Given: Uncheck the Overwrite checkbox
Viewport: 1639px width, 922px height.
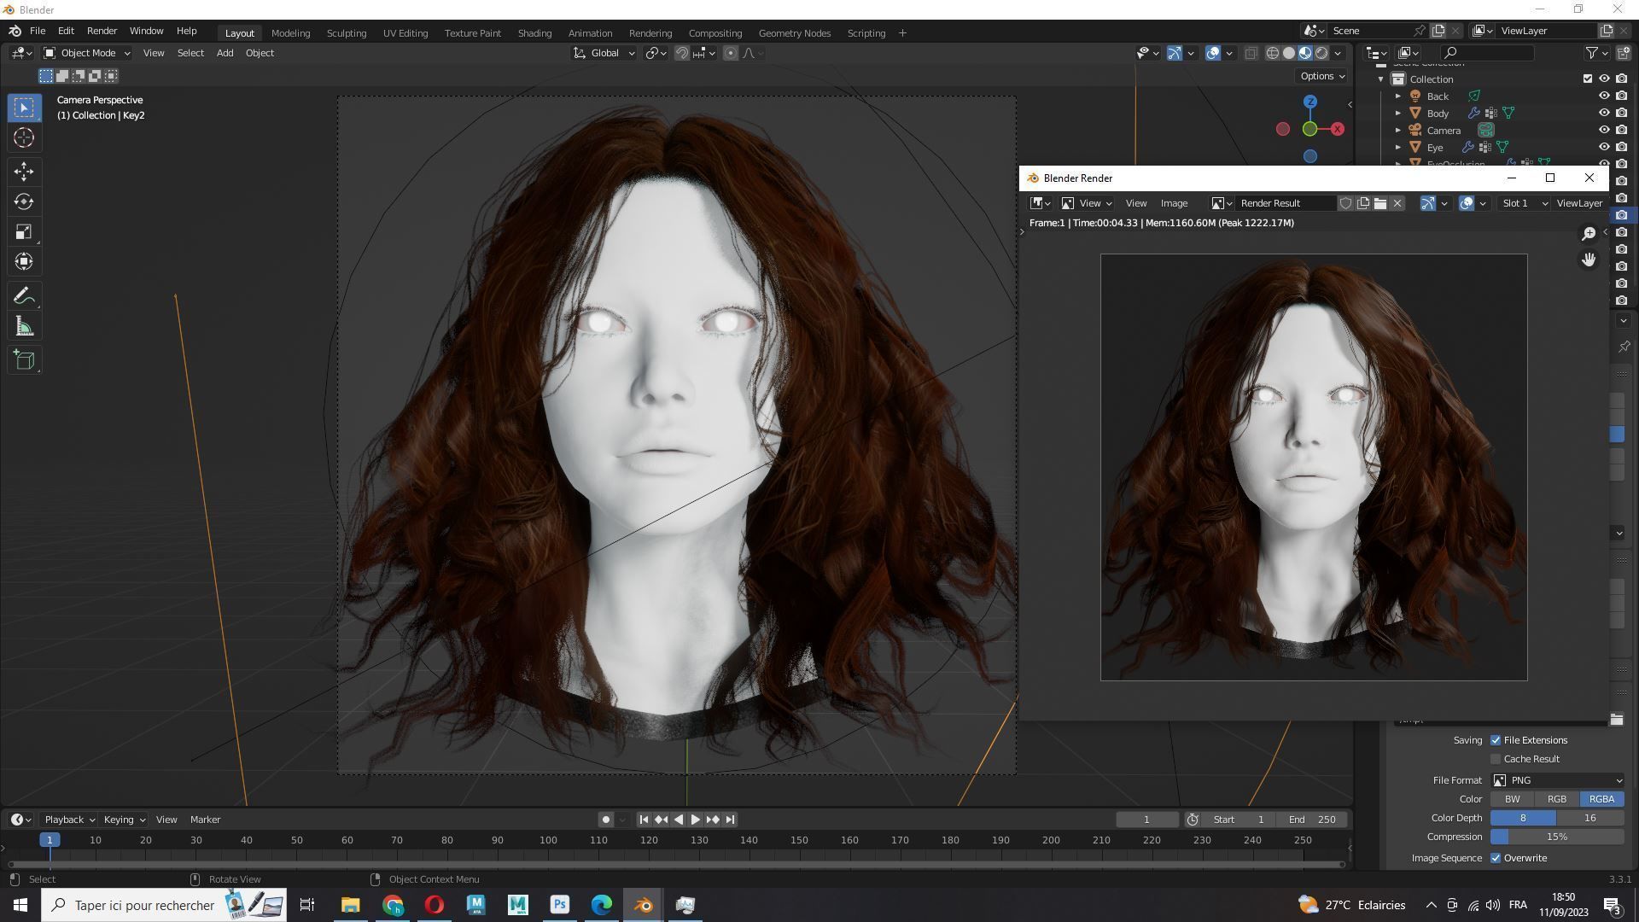Looking at the screenshot, I should 1496,858.
